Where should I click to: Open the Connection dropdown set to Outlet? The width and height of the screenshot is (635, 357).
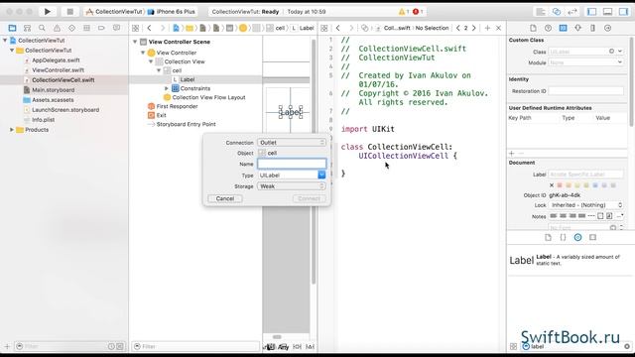(292, 143)
